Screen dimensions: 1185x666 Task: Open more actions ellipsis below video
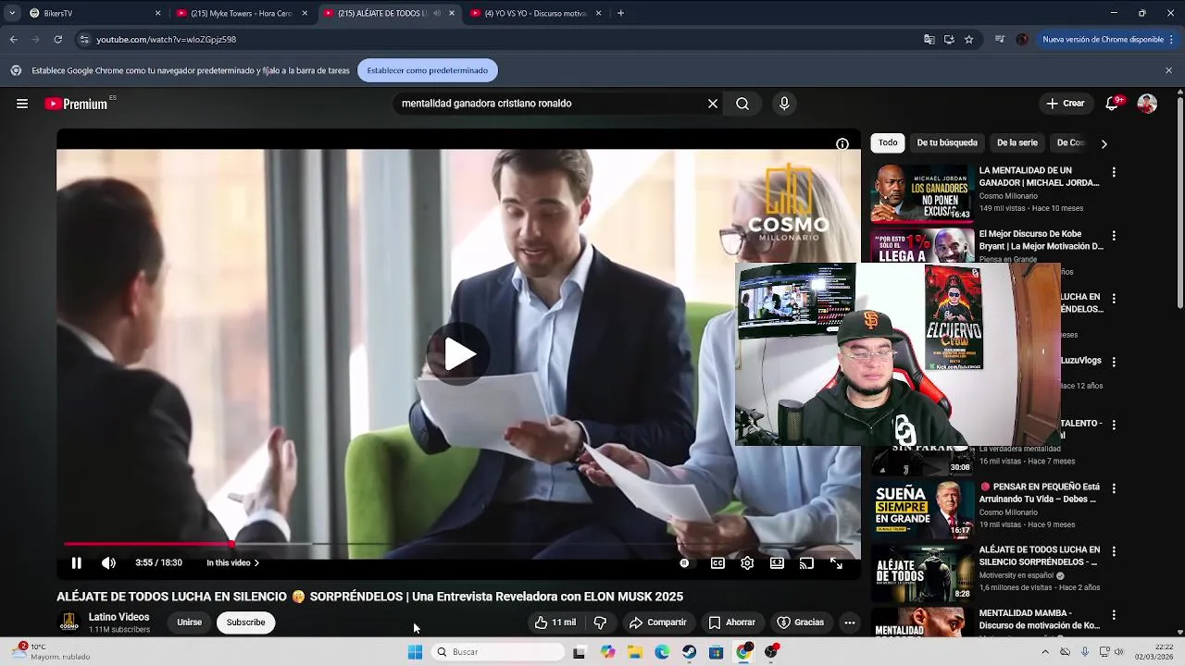tap(850, 623)
